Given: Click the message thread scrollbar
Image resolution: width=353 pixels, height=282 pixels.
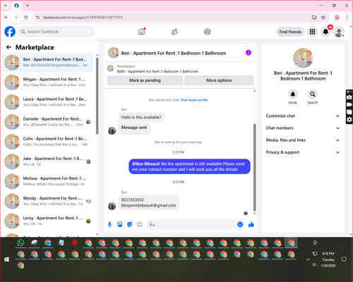Looking at the screenshot, I should click(254, 167).
